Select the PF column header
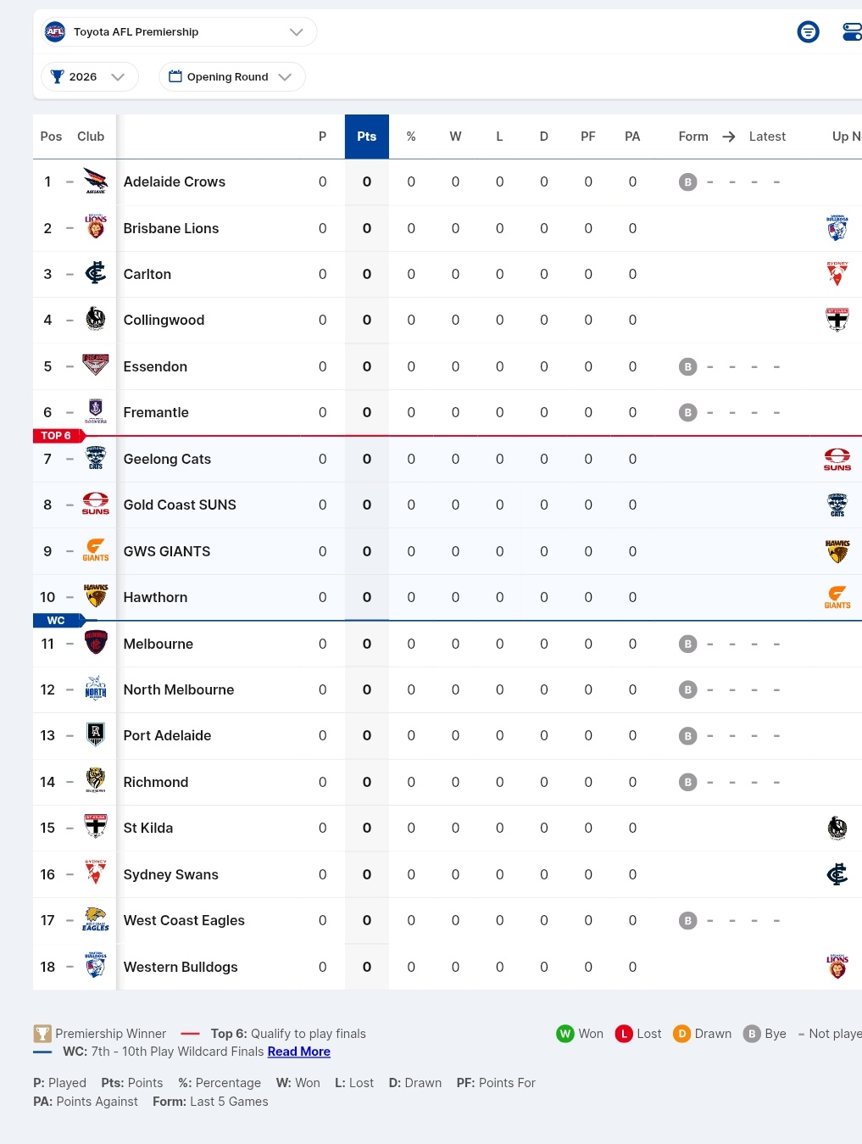The image size is (862, 1144). [x=587, y=137]
